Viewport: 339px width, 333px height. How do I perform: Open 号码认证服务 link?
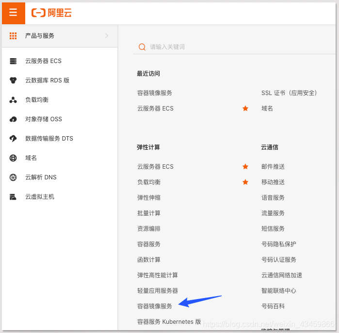[279, 260]
